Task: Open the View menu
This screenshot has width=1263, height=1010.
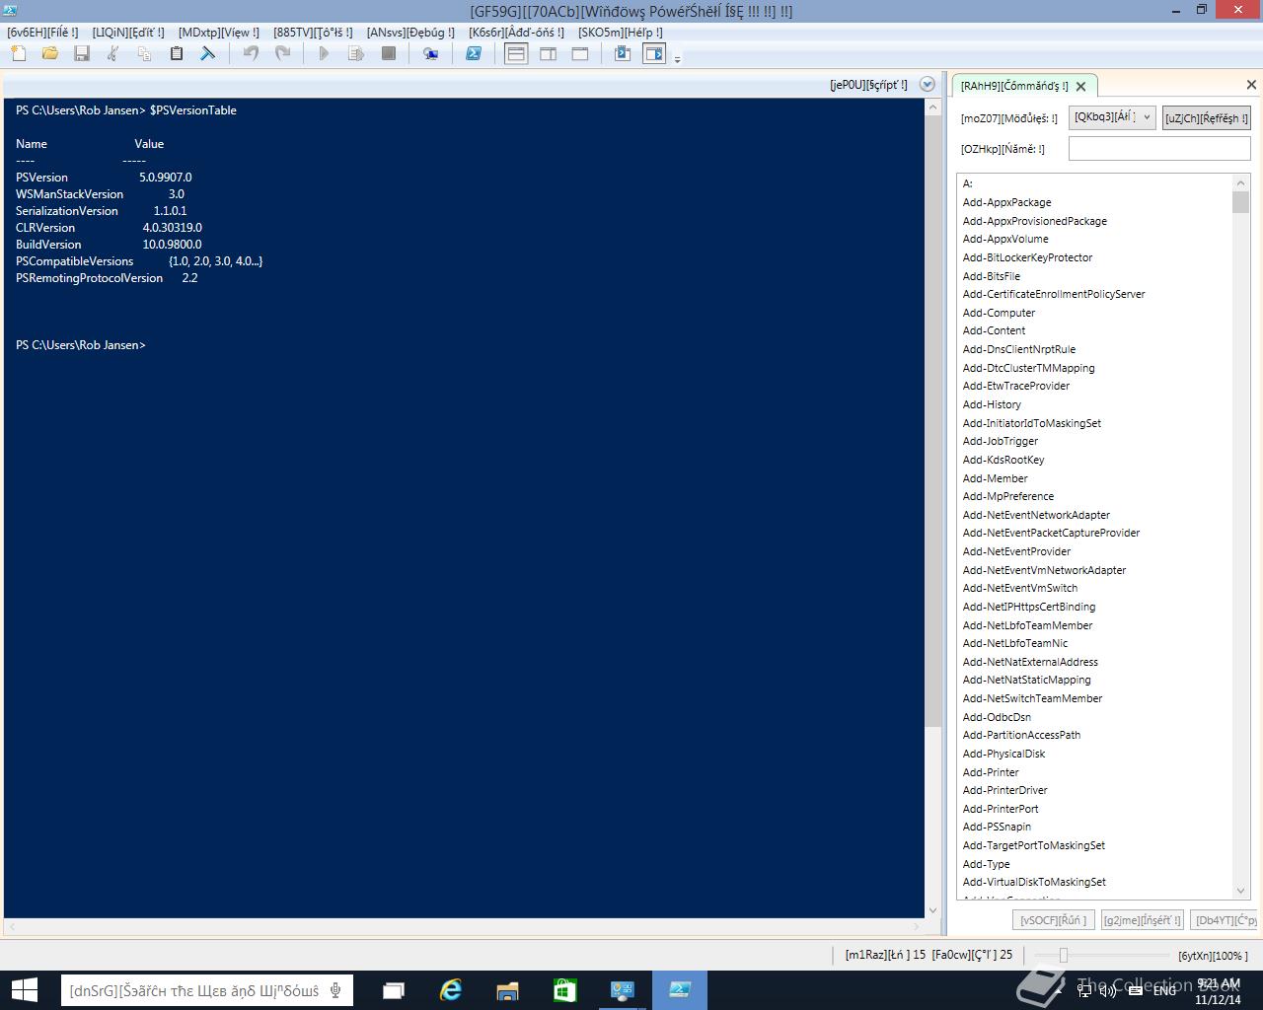Action: (x=219, y=33)
